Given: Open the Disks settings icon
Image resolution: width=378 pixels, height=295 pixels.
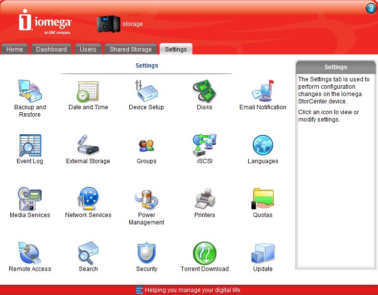Looking at the screenshot, I should tap(205, 91).
